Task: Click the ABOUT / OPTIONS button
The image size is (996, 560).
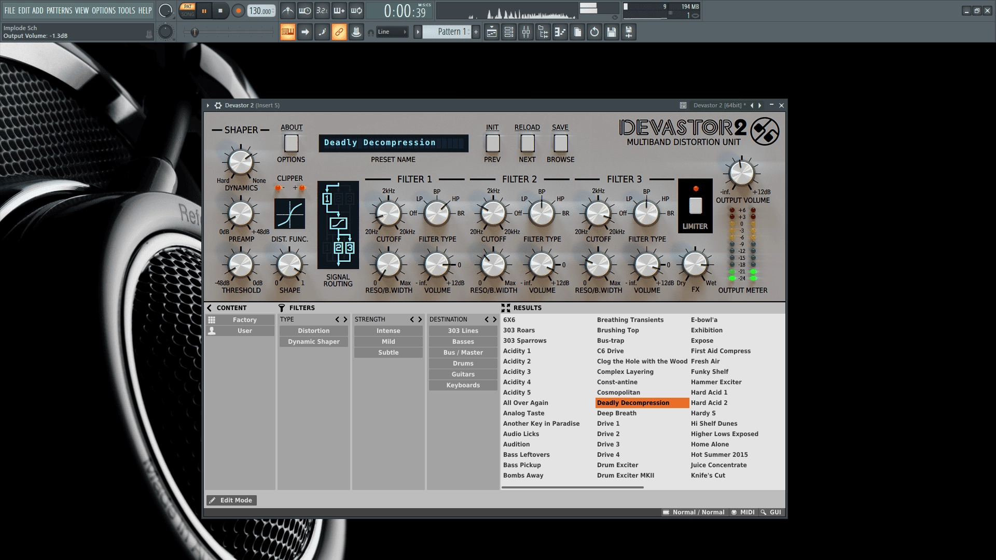Action: coord(292,144)
